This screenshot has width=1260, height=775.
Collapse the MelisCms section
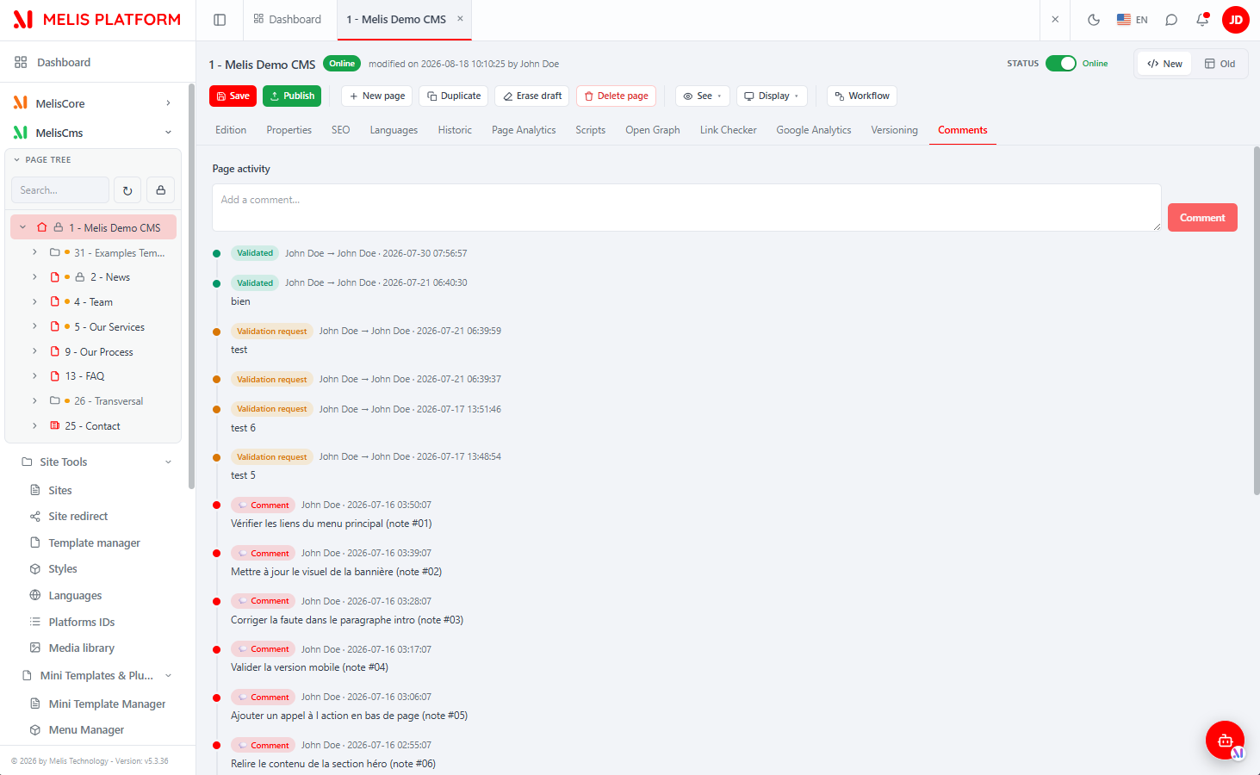click(168, 133)
